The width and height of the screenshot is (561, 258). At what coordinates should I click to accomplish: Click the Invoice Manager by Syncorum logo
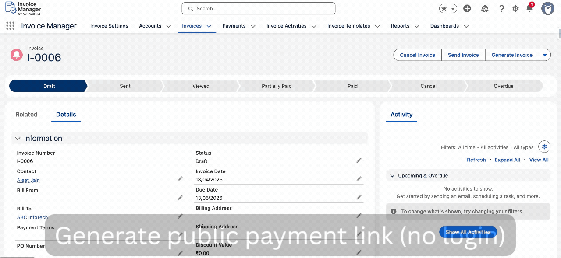pos(23,8)
